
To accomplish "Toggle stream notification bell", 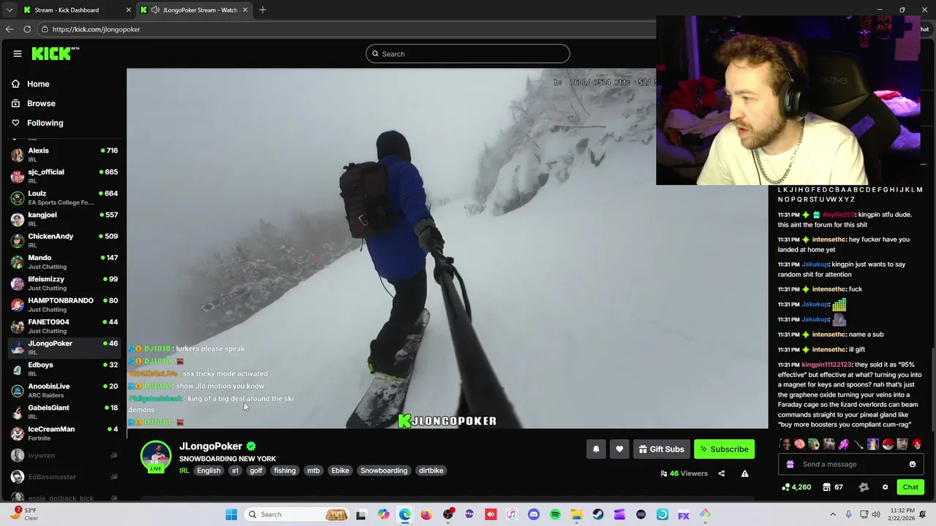I will coord(596,449).
